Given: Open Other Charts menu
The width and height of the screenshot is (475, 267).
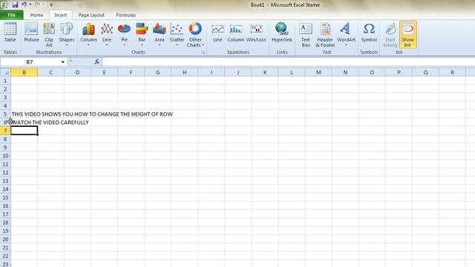Looking at the screenshot, I should point(195,35).
